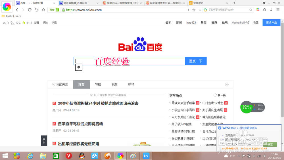Open a new tab with plus button
The width and height of the screenshot is (284, 160).
234,3
